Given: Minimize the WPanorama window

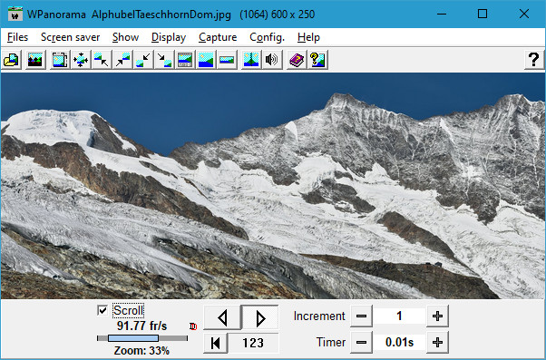Looking at the screenshot, I should tap(442, 14).
